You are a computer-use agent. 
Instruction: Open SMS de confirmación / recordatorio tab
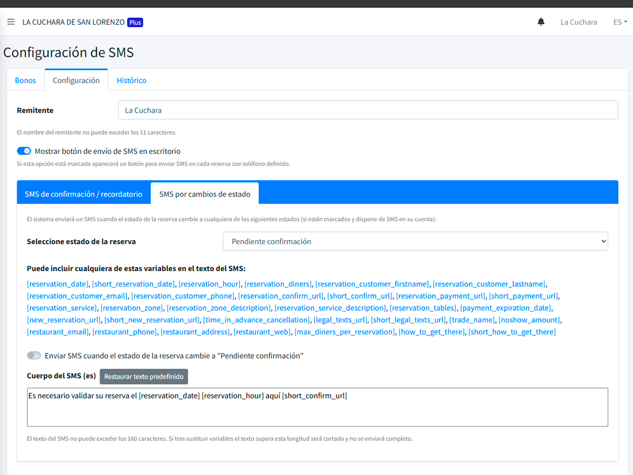pyautogui.click(x=83, y=194)
